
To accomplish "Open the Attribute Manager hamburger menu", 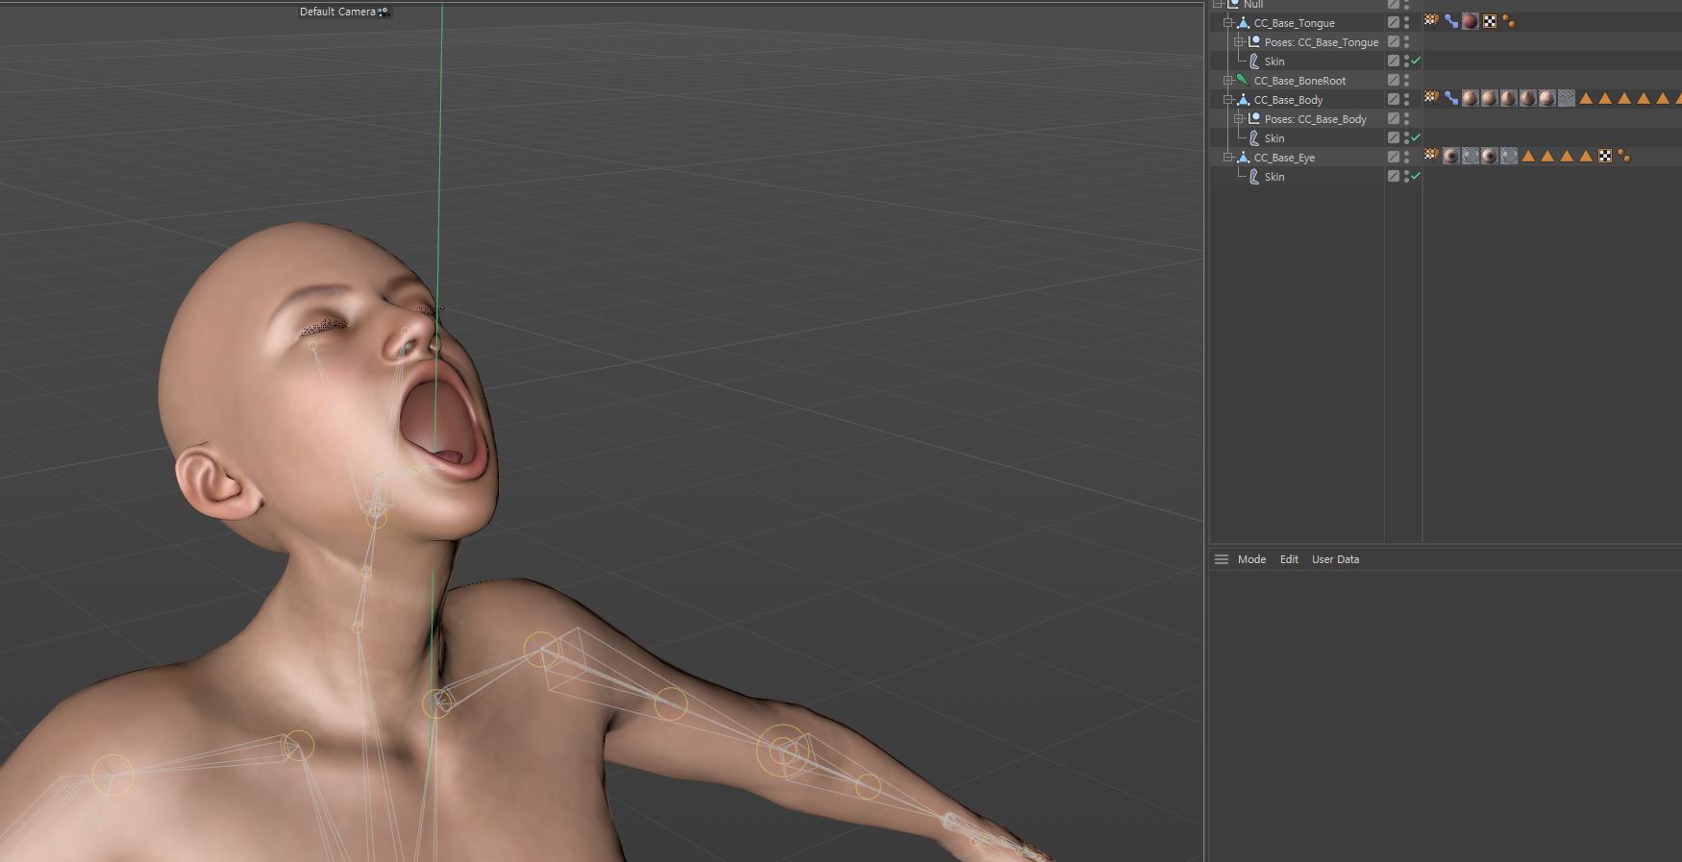I will [x=1222, y=559].
